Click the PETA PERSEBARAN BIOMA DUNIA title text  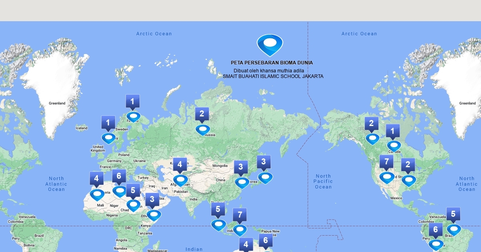click(272, 63)
